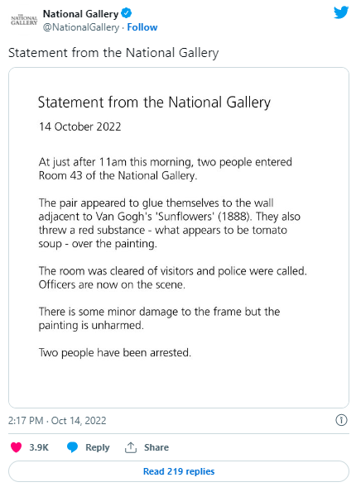Follow the National Gallery account
Image resolution: width=356 pixels, height=487 pixels.
142,27
